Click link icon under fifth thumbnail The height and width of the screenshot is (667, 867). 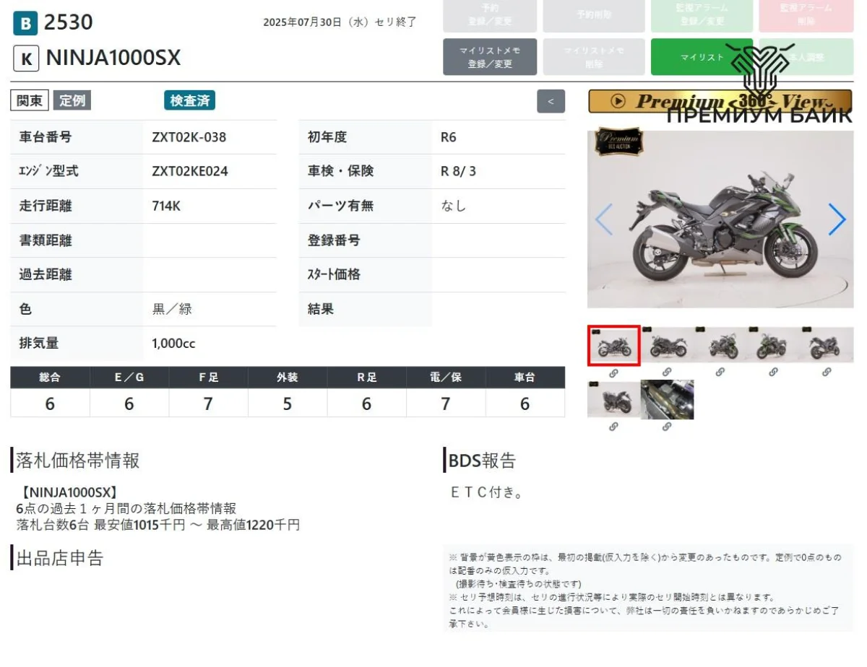point(827,372)
